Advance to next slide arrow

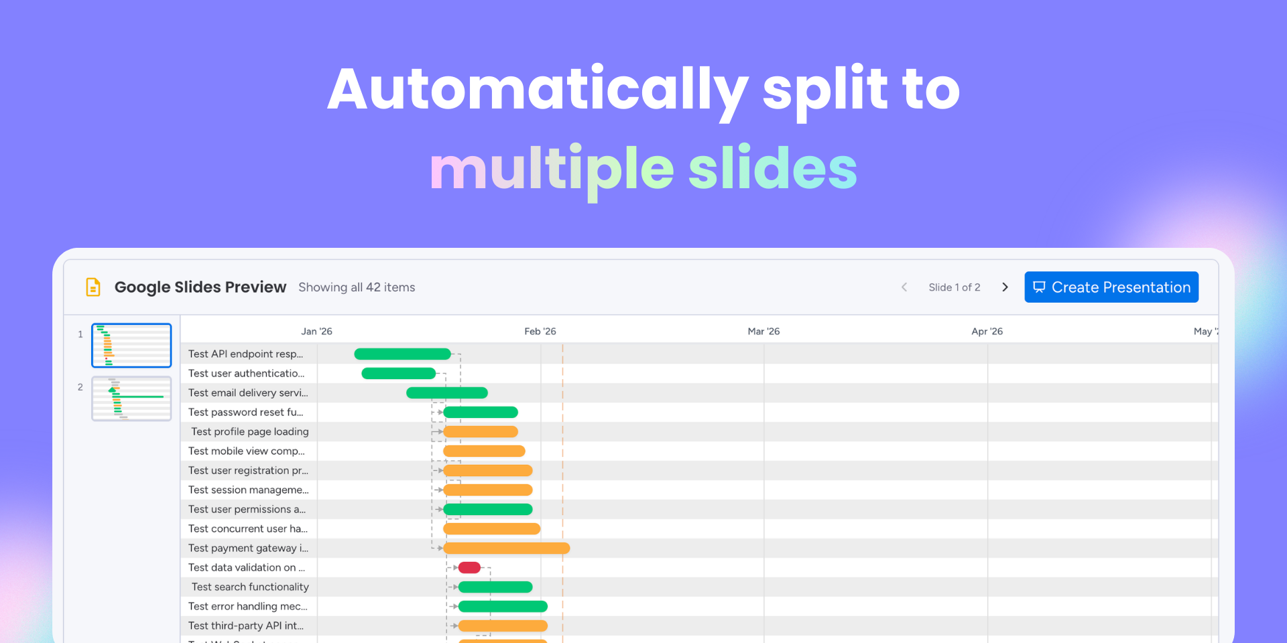coord(1005,287)
